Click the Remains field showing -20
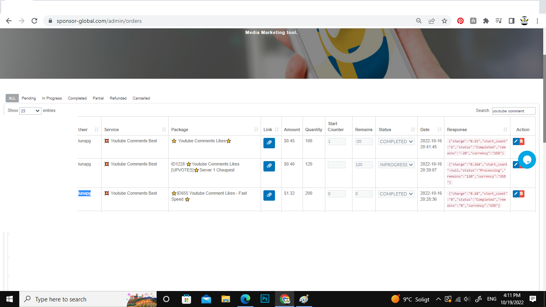546x307 pixels. point(364,142)
